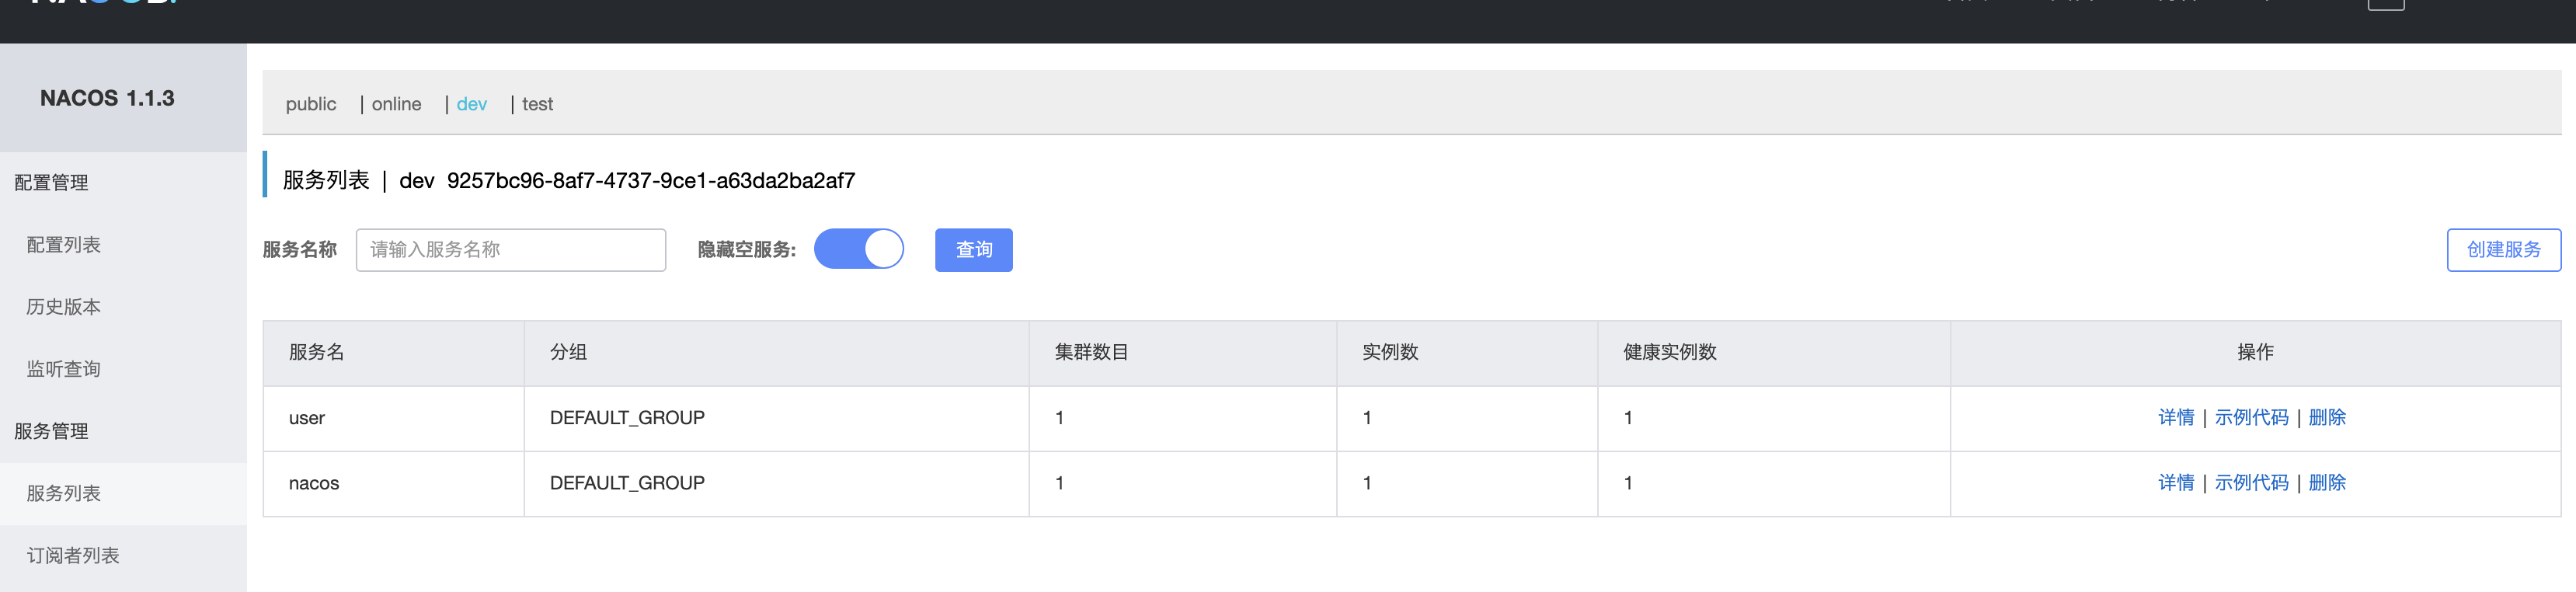Viewport: 2576px width, 592px height.
Task: Open 示例代码 for the user service
Action: (2251, 418)
